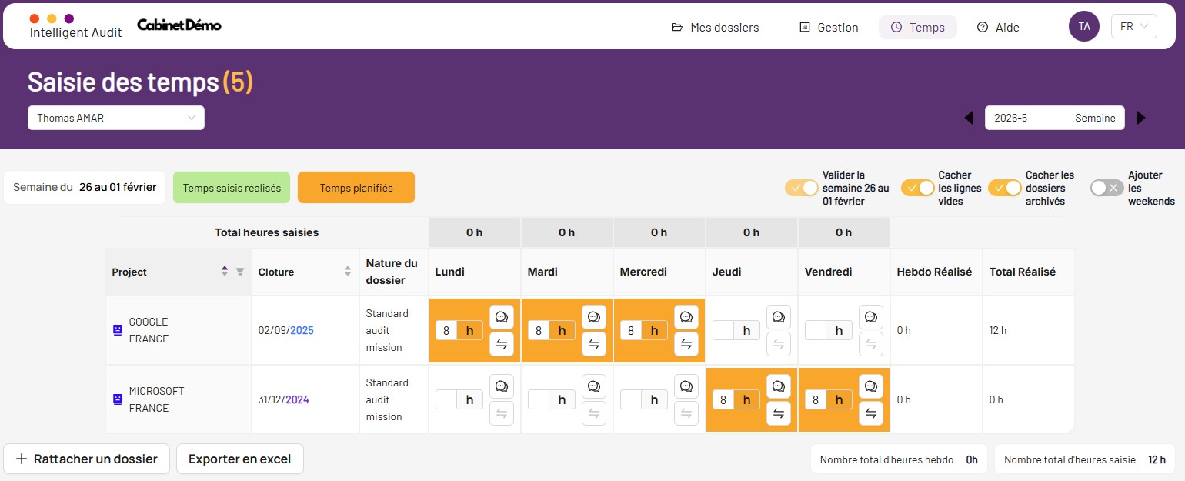
Task: Click 'Exporter en excel' button
Action: tap(239, 459)
